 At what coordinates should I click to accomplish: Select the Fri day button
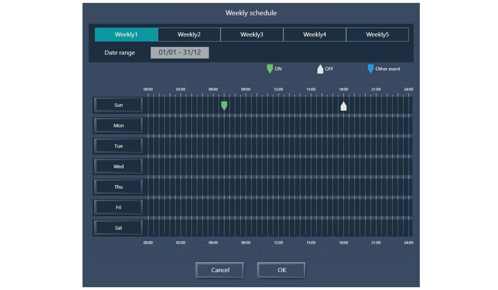(118, 207)
